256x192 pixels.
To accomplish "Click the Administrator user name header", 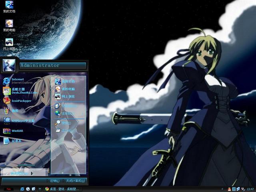I will pyautogui.click(x=53, y=66).
